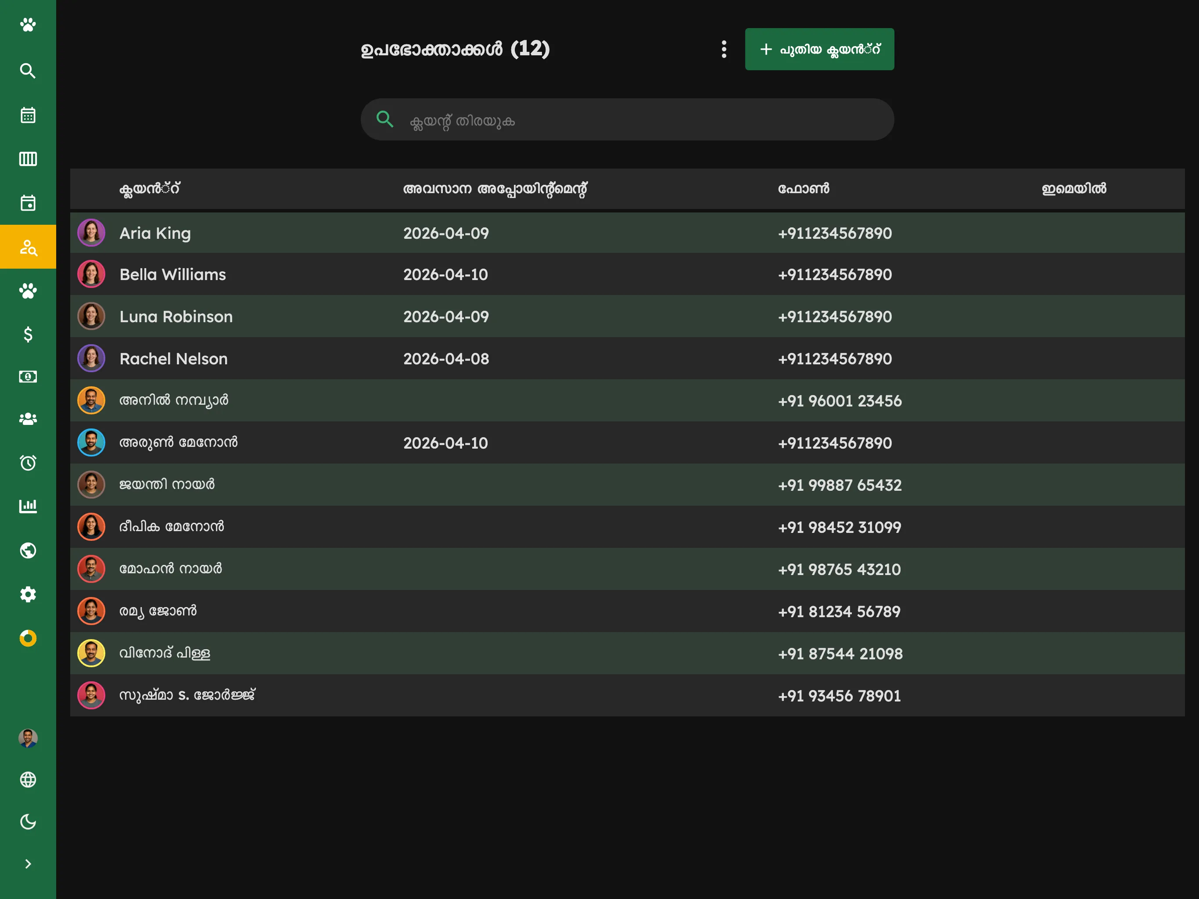Open client സുഷ്മാ s. ജോർജ്ജ്
Image resolution: width=1199 pixels, height=899 pixels.
(x=627, y=696)
